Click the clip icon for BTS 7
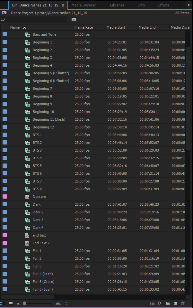193x308 pixels. tap(27, 181)
